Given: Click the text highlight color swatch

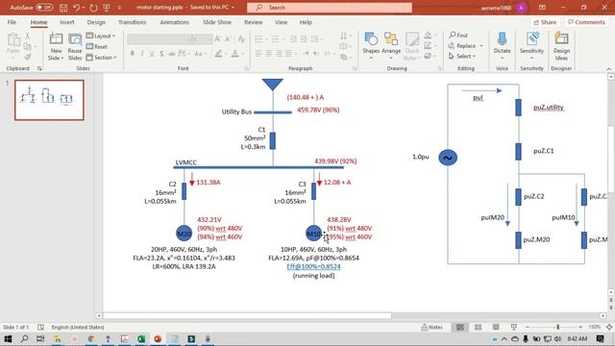Looking at the screenshot, I should 218,54.
